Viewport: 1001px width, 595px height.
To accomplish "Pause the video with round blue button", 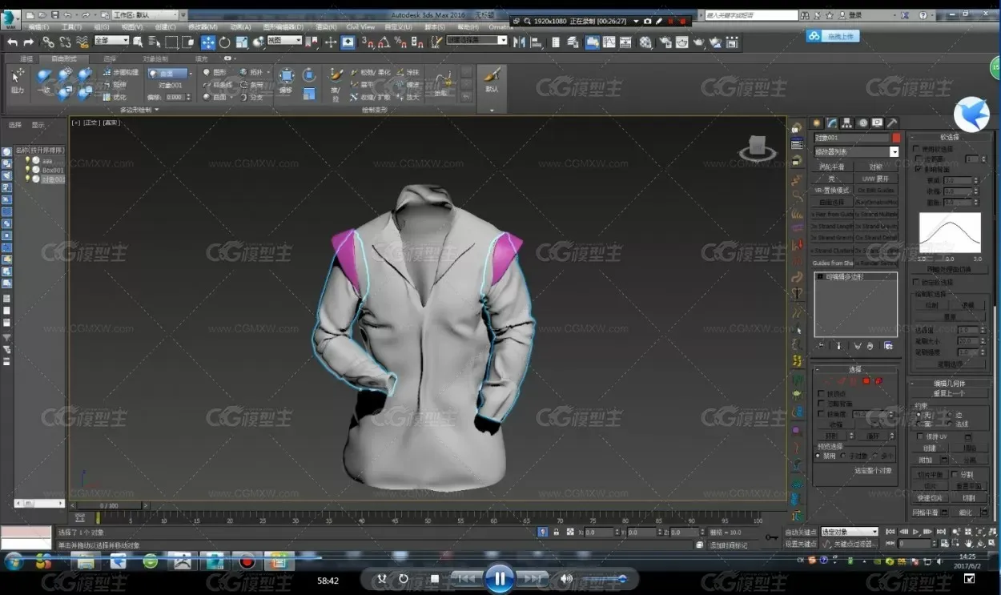I will [499, 578].
